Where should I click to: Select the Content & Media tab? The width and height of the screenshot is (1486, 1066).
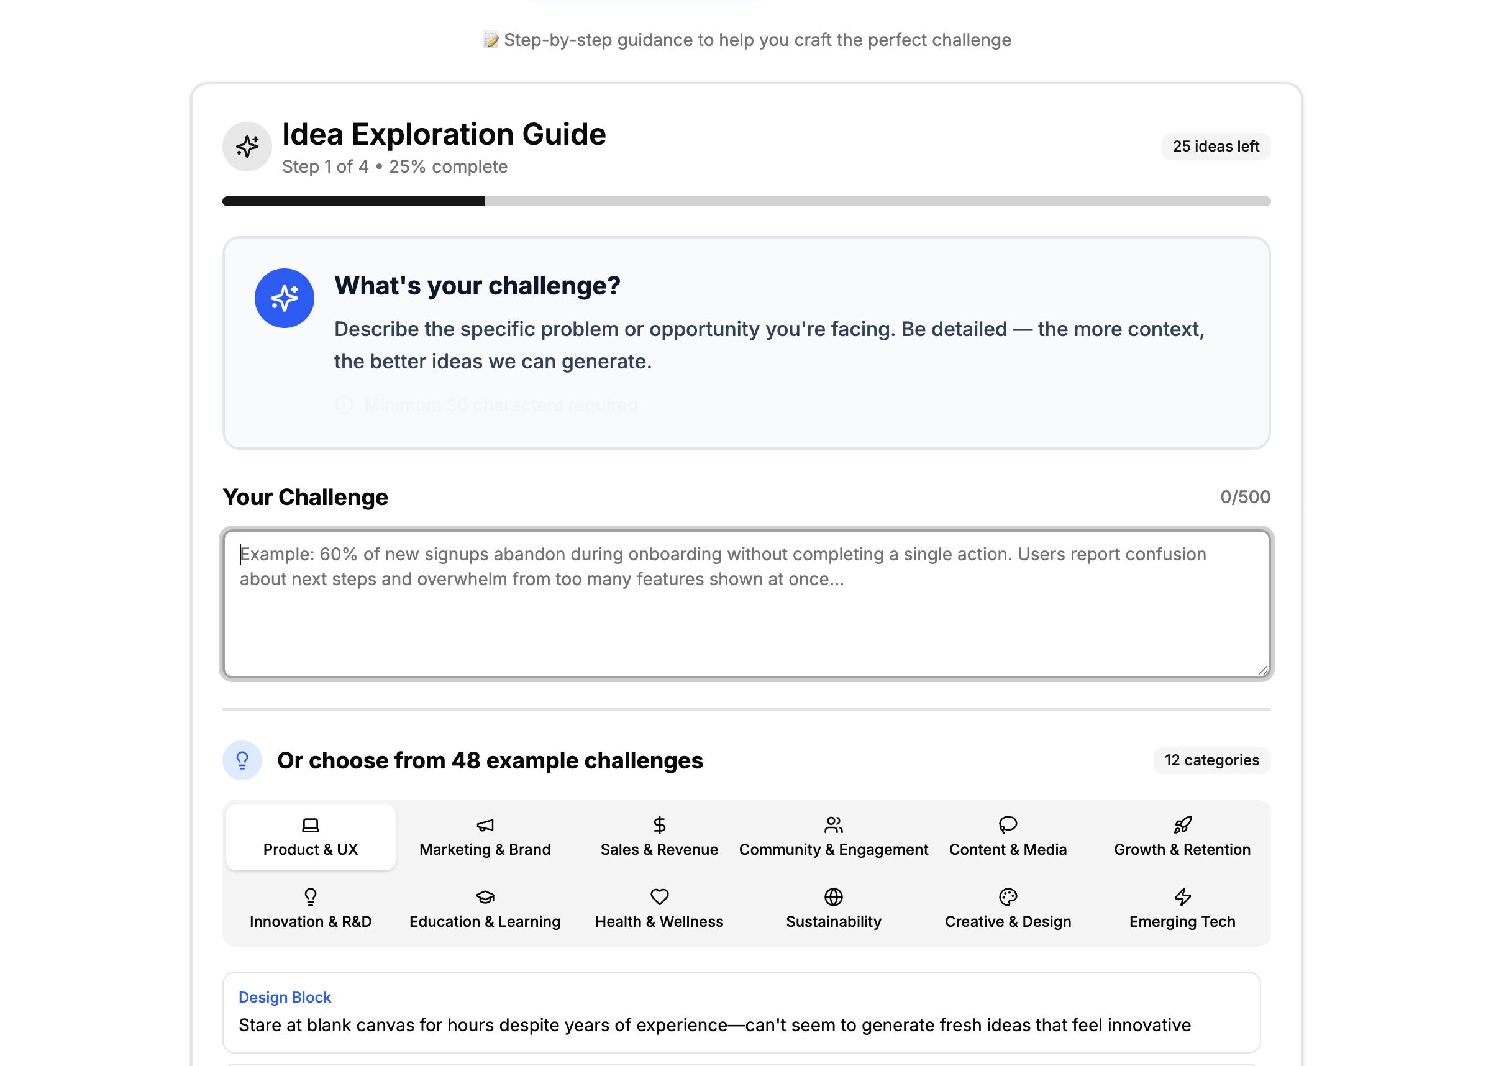1008,837
